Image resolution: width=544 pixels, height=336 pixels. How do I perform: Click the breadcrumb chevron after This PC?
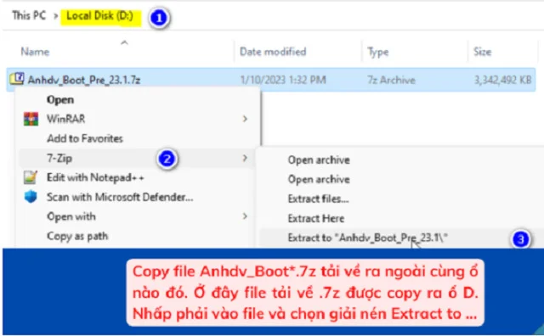[55, 16]
